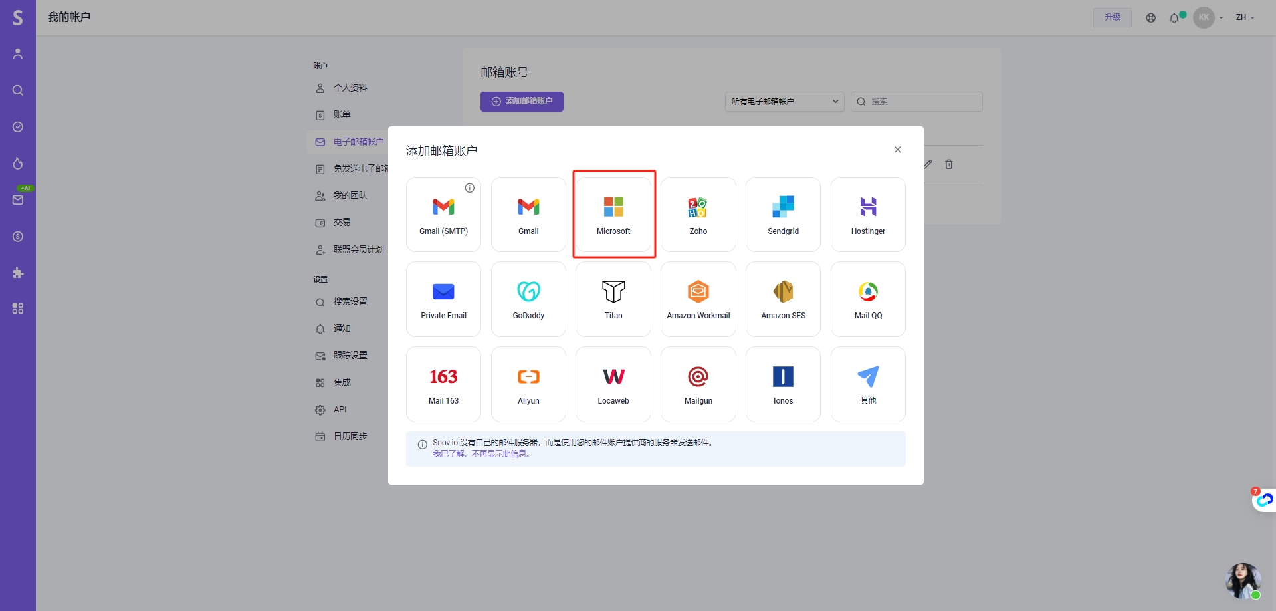Choose the Gmail provider card
1276x611 pixels.
(x=528, y=214)
